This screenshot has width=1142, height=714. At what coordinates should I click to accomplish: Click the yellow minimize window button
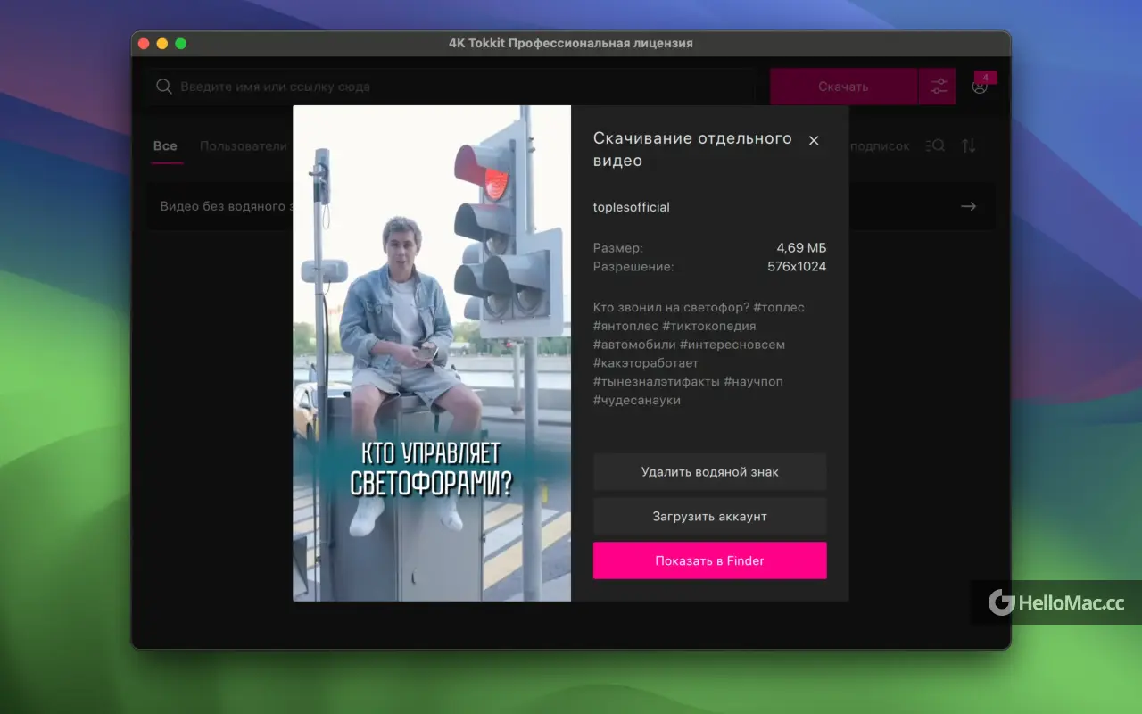tap(162, 43)
